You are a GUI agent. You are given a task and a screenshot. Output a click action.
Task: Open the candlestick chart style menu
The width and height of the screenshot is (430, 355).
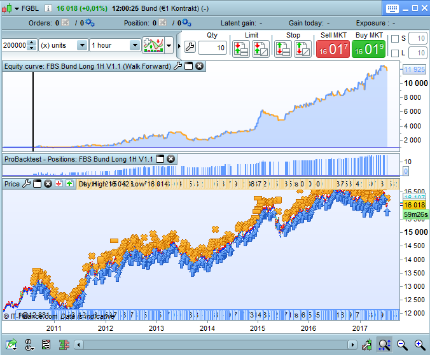pyautogui.click(x=10, y=8)
